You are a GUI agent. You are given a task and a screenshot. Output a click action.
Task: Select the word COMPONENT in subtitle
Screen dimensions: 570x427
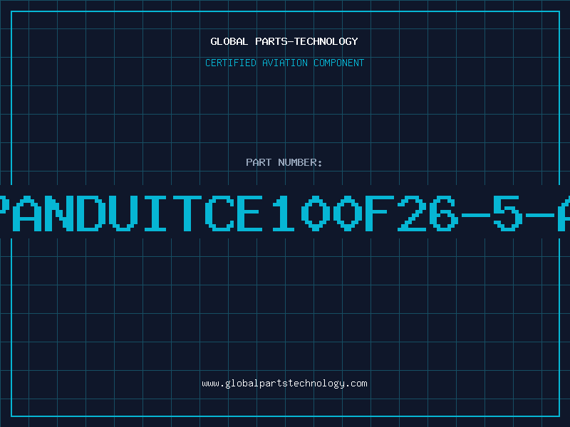pyautogui.click(x=339, y=63)
